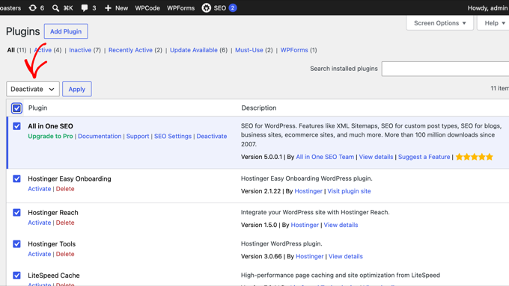Open the WPCode admin bar menu
Image resolution: width=509 pixels, height=286 pixels.
(147, 7)
